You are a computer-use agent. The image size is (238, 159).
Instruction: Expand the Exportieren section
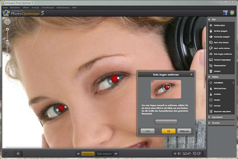209,117
